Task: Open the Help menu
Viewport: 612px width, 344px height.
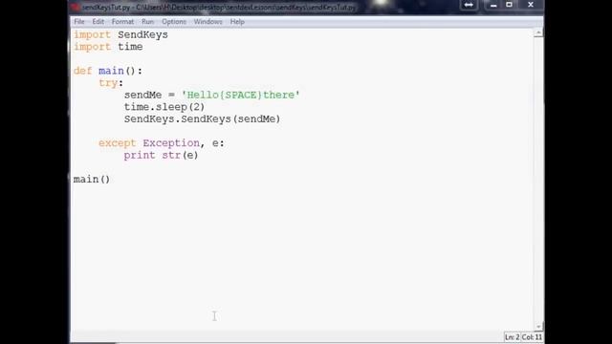Action: tap(237, 22)
